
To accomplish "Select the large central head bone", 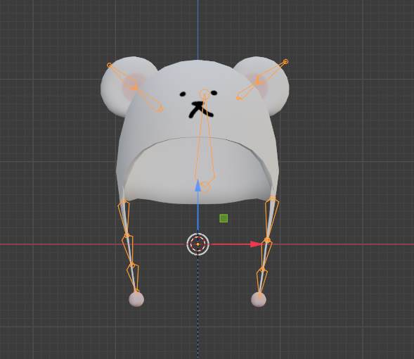I will (x=205, y=140).
